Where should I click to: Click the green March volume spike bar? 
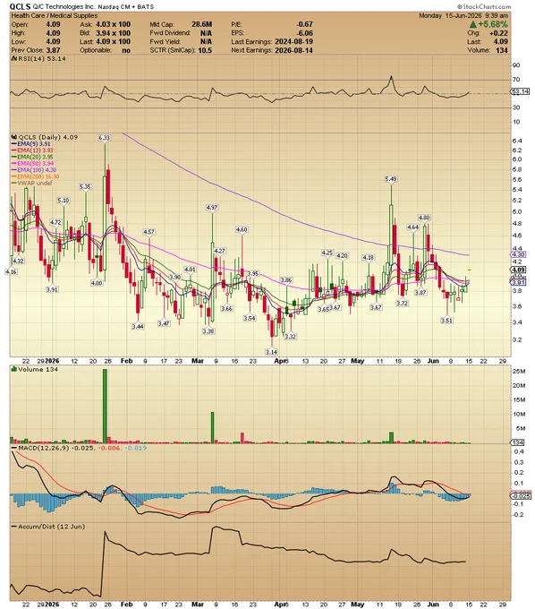pos(212,427)
